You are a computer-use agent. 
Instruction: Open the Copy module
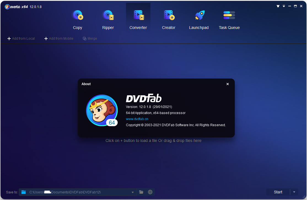[x=77, y=19]
